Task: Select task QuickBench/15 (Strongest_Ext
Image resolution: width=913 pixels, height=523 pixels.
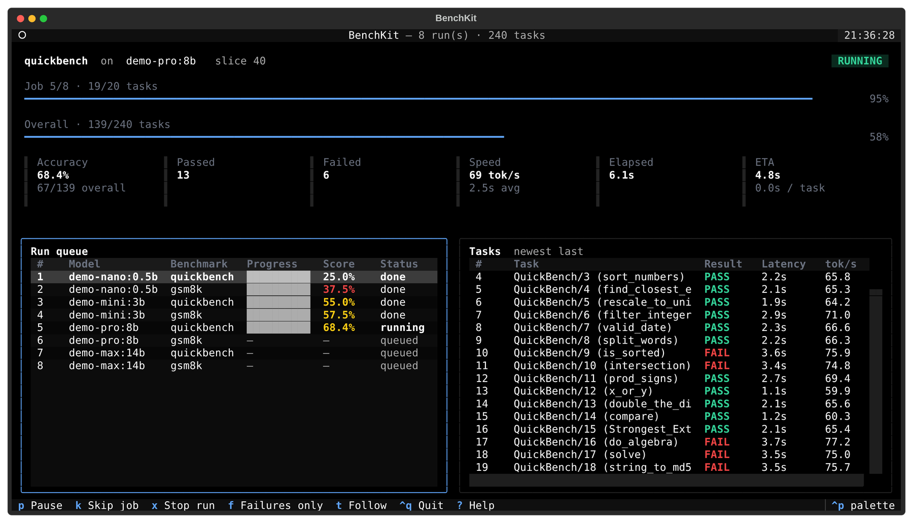Action: coord(669,429)
